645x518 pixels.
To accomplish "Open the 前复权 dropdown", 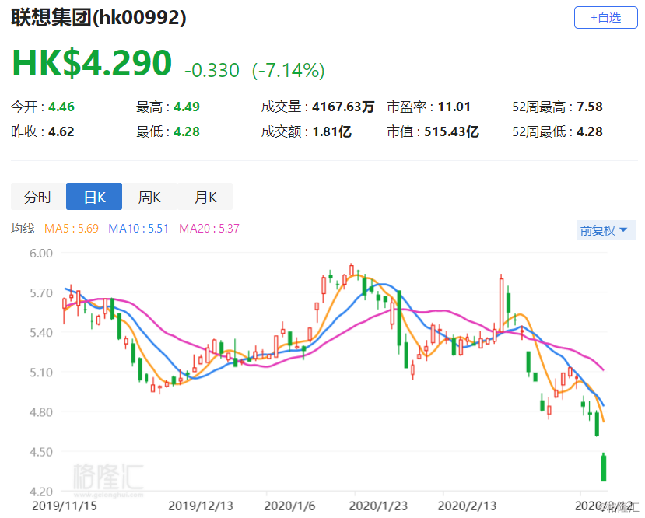I will point(605,230).
